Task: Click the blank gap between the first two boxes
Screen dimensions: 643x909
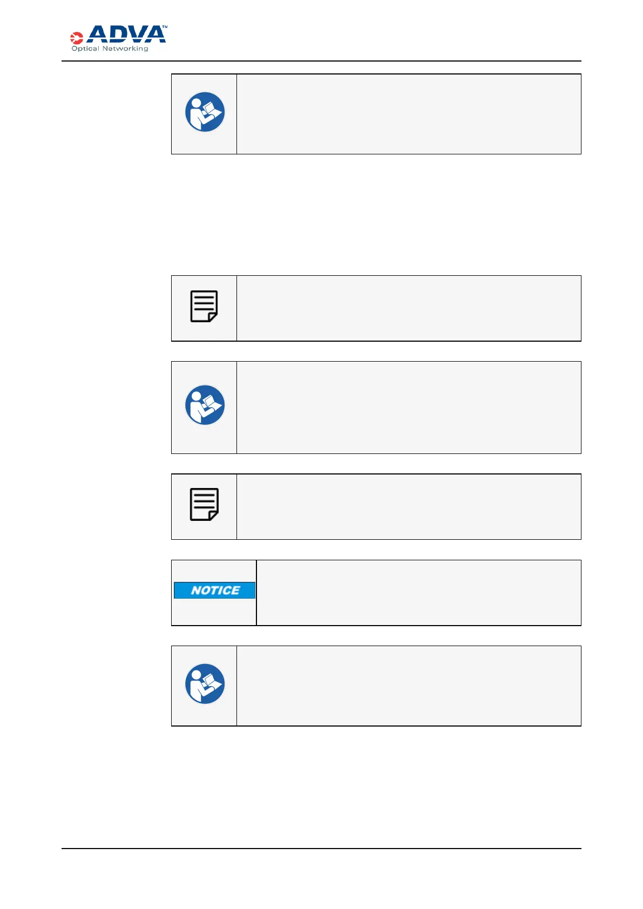Action: pos(376,215)
